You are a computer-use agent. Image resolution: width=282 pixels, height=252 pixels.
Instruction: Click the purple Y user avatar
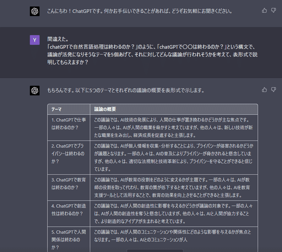[x=35, y=40]
